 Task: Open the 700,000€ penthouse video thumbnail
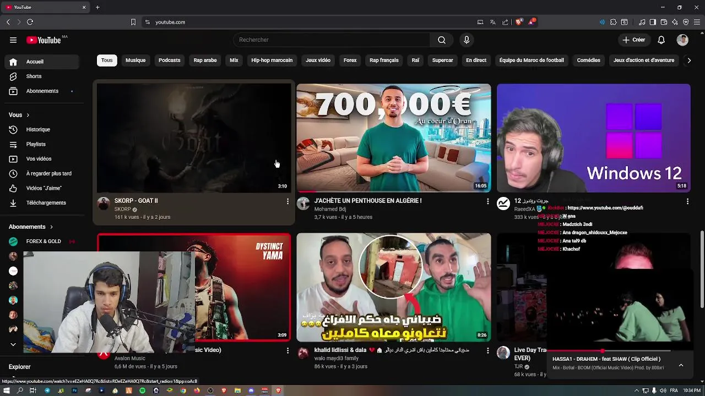click(393, 137)
